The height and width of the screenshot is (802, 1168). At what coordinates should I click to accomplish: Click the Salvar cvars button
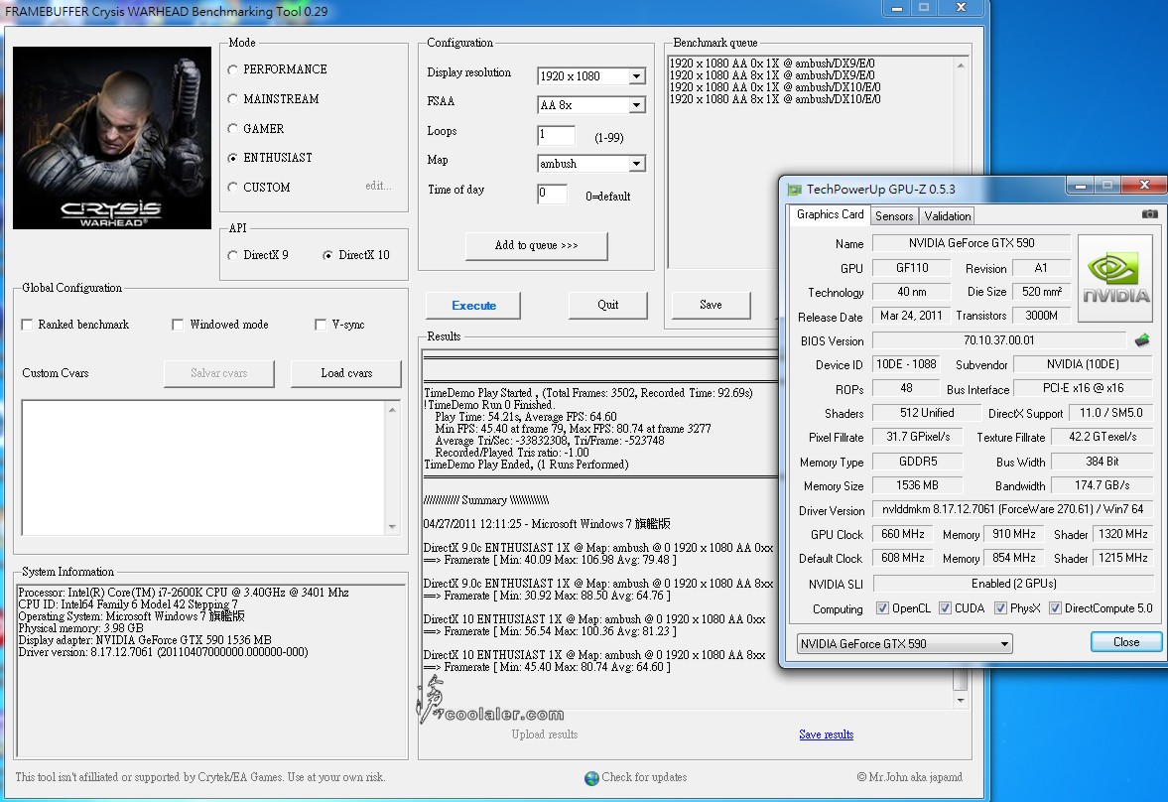pos(219,373)
